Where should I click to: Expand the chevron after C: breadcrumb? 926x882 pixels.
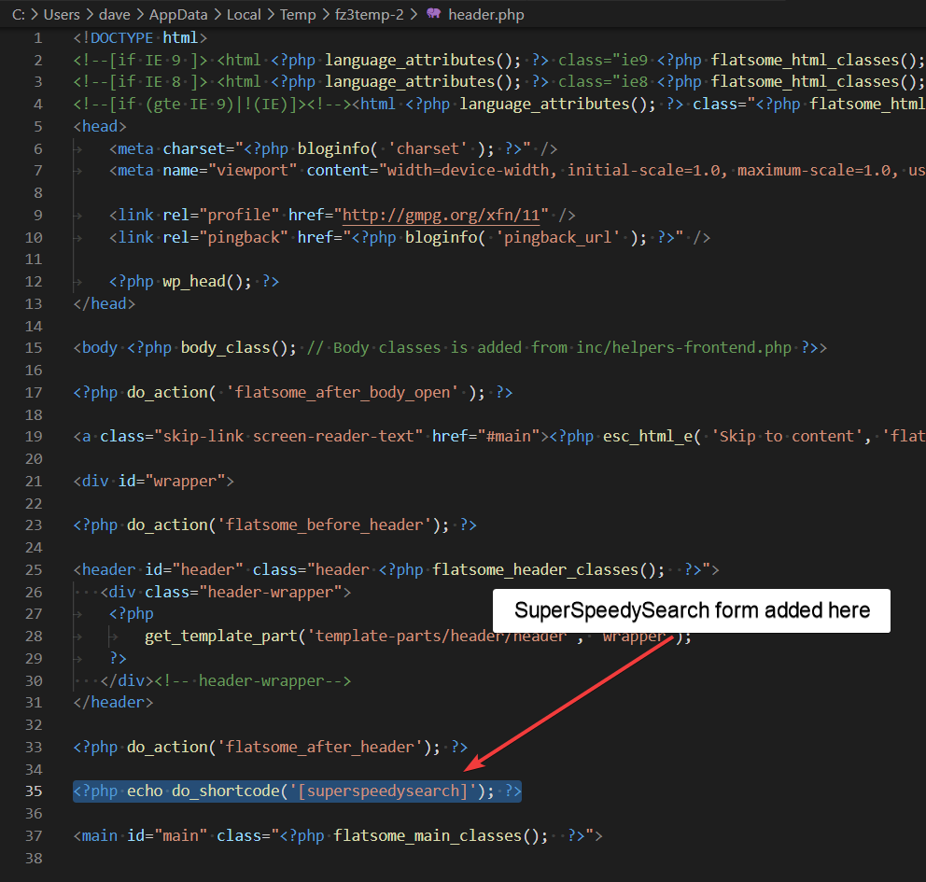pyautogui.click(x=35, y=15)
